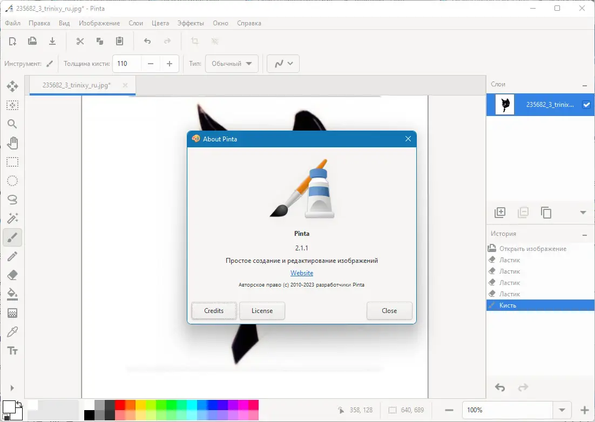Viewport: 595px width, 422px height.
Task: Click the brush width input field
Action: pyautogui.click(x=127, y=64)
